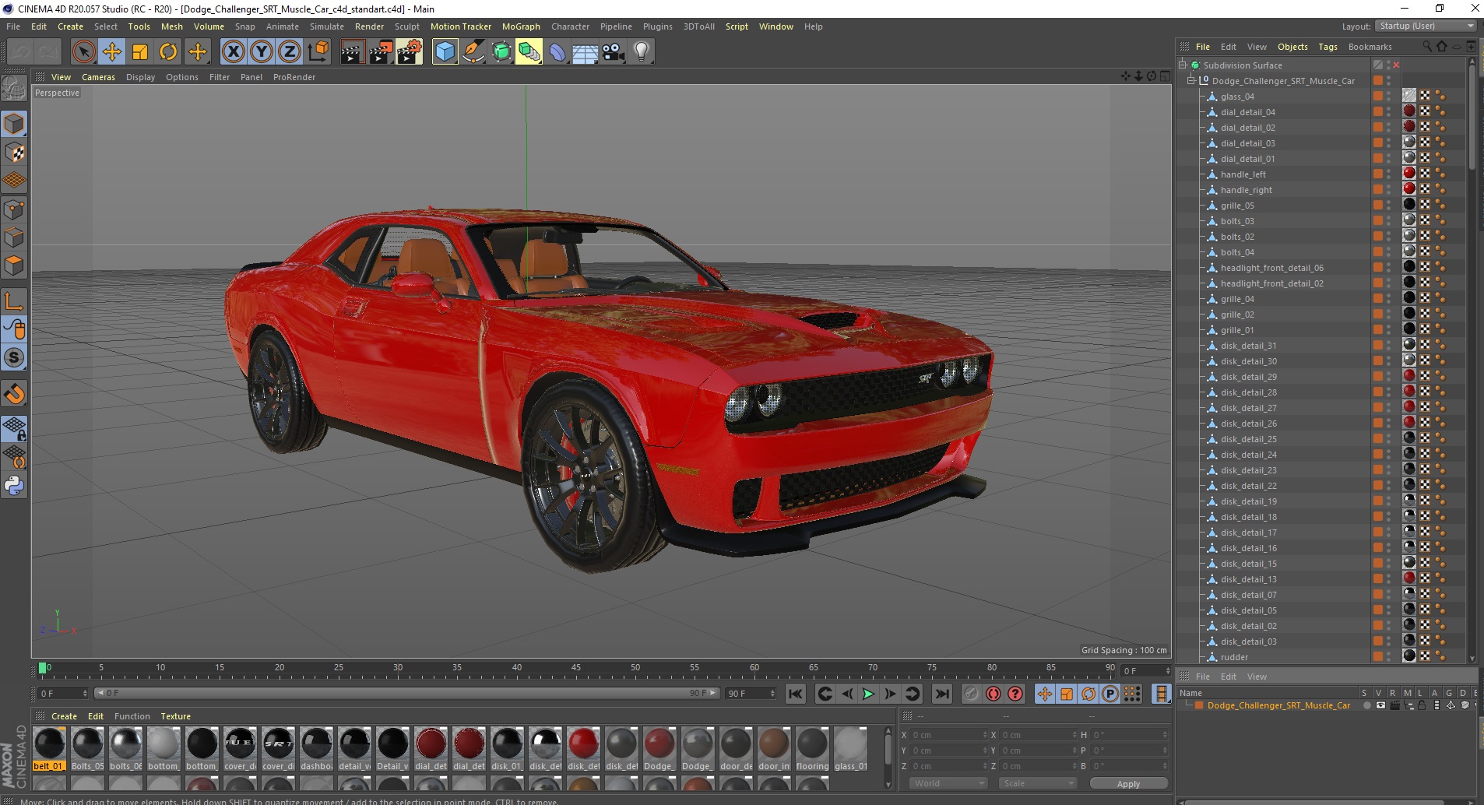Click the Apply coordinates button
The image size is (1484, 805).
[1128, 783]
